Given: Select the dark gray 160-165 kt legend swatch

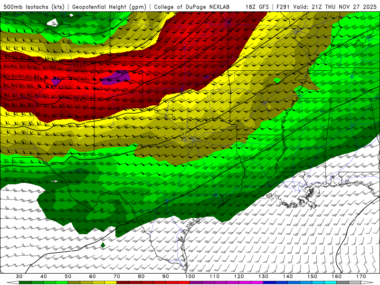Looking at the screenshot, I should click(342, 282).
